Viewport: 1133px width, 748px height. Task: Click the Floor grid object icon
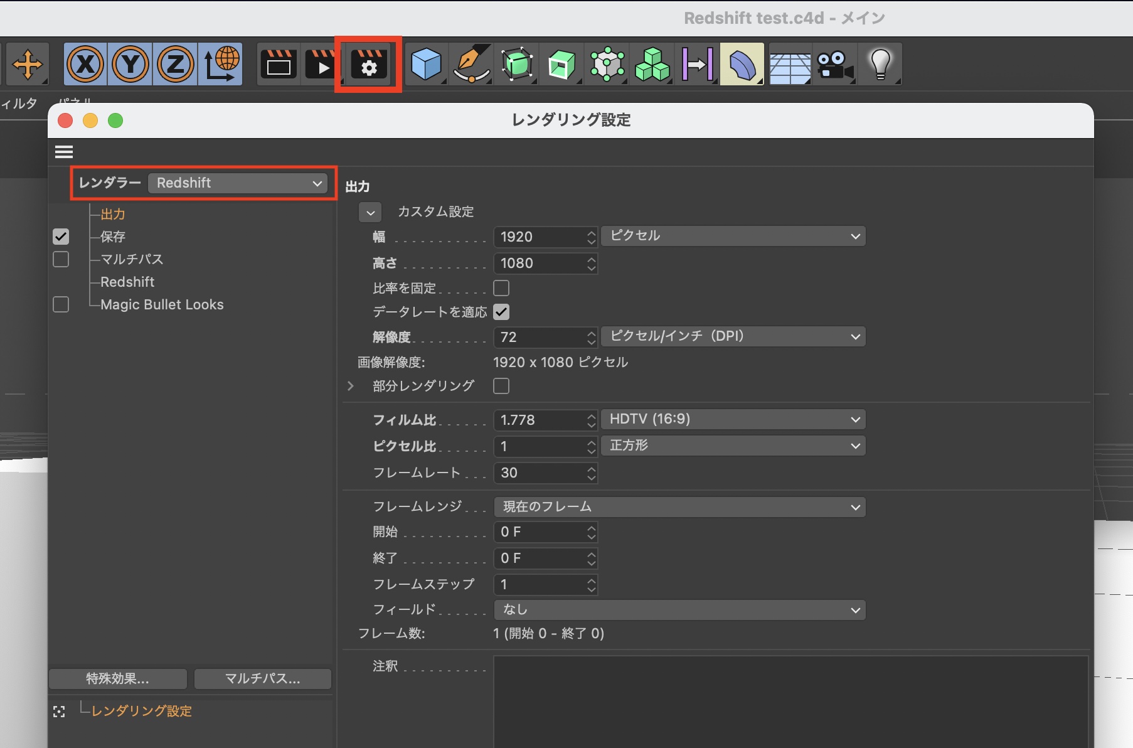pyautogui.click(x=790, y=65)
